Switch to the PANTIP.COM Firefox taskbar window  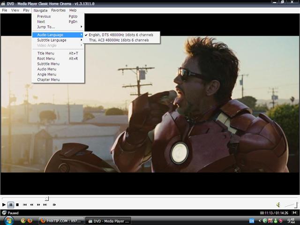pyautogui.click(x=61, y=221)
